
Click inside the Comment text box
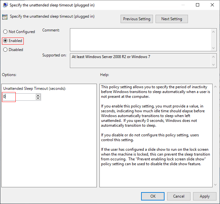coord(140,39)
